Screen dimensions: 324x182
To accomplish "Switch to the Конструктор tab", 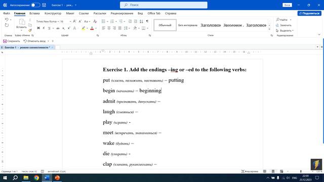I will 53,13.
